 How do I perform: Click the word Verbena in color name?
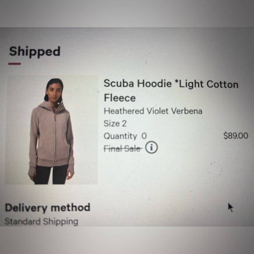[187, 111]
